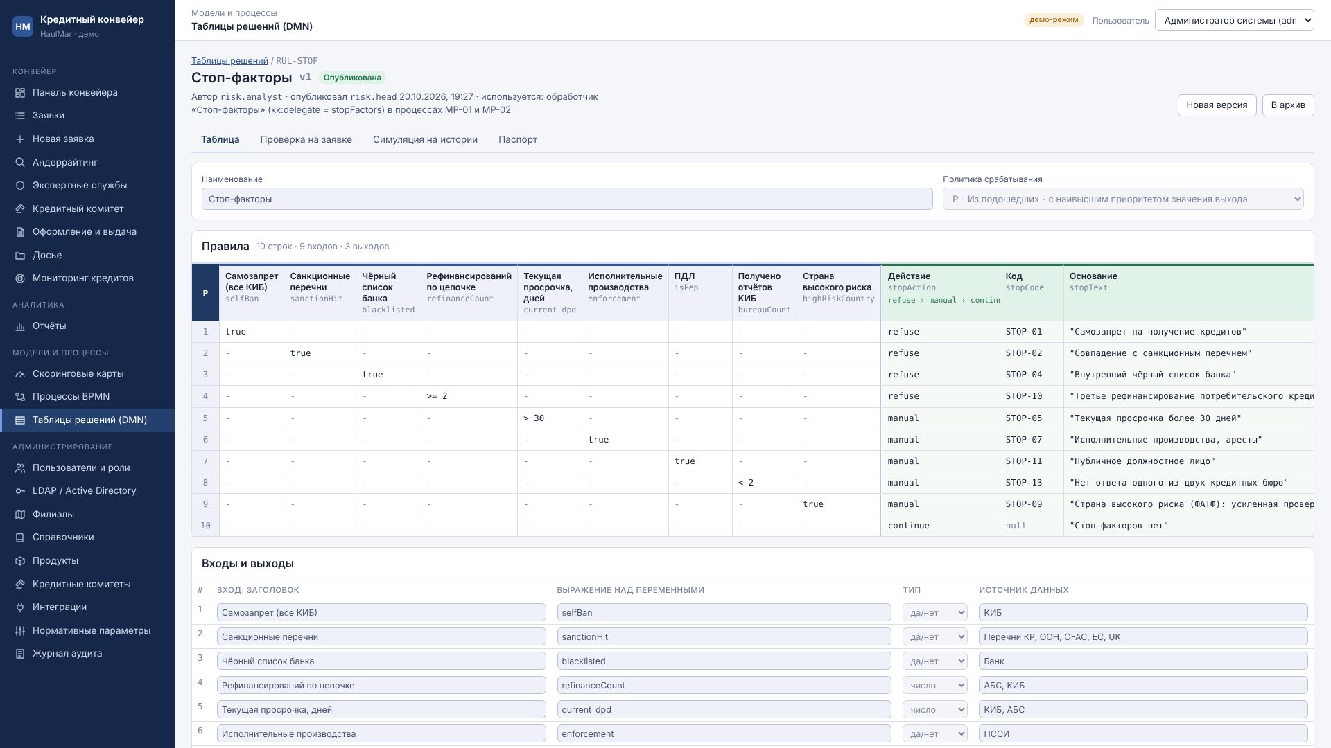Select the STOP-10 code cell
Viewport: 1331px width, 748px height.
click(x=1032, y=397)
